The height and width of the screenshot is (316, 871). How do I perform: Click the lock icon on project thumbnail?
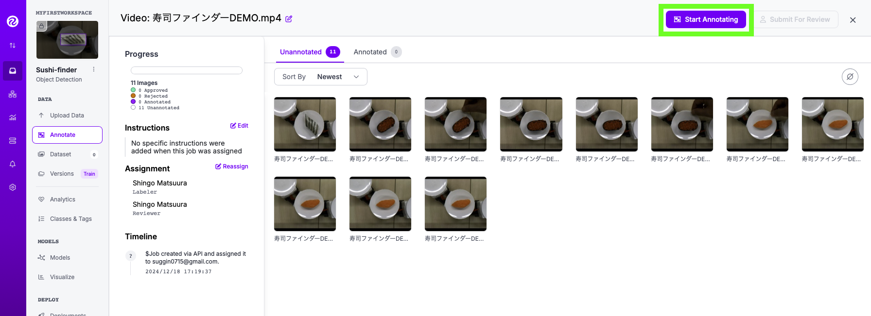click(42, 26)
